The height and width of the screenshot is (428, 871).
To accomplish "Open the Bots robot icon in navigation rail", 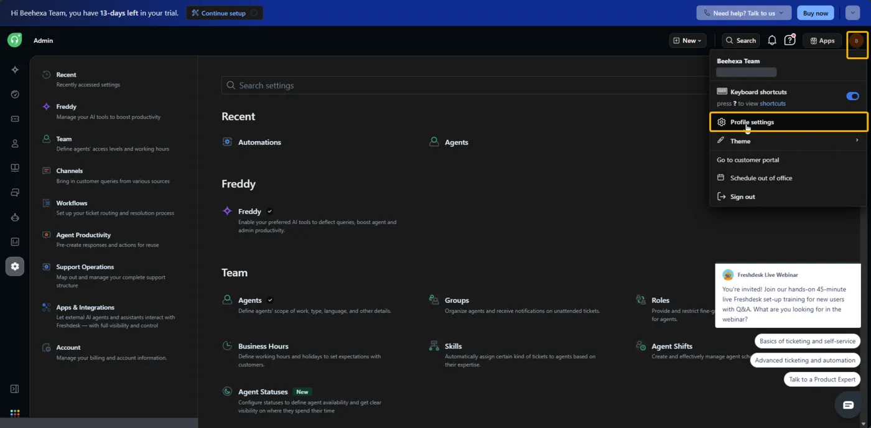I will pos(15,217).
